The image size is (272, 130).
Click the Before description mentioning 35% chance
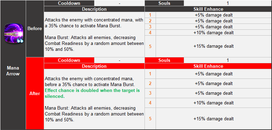[x=94, y=23]
